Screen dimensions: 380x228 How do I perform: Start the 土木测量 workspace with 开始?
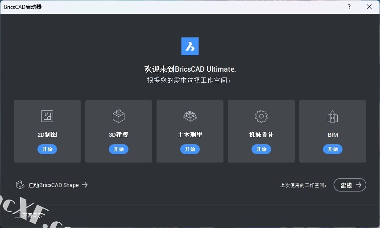pos(190,149)
